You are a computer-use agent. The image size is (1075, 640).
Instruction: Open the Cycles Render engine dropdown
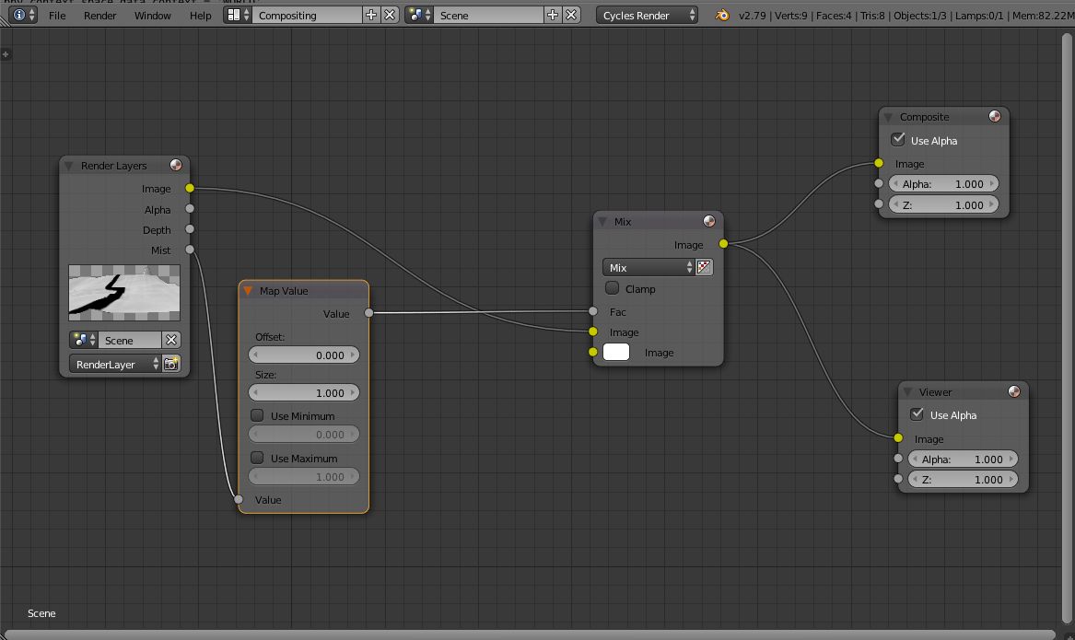coord(647,15)
